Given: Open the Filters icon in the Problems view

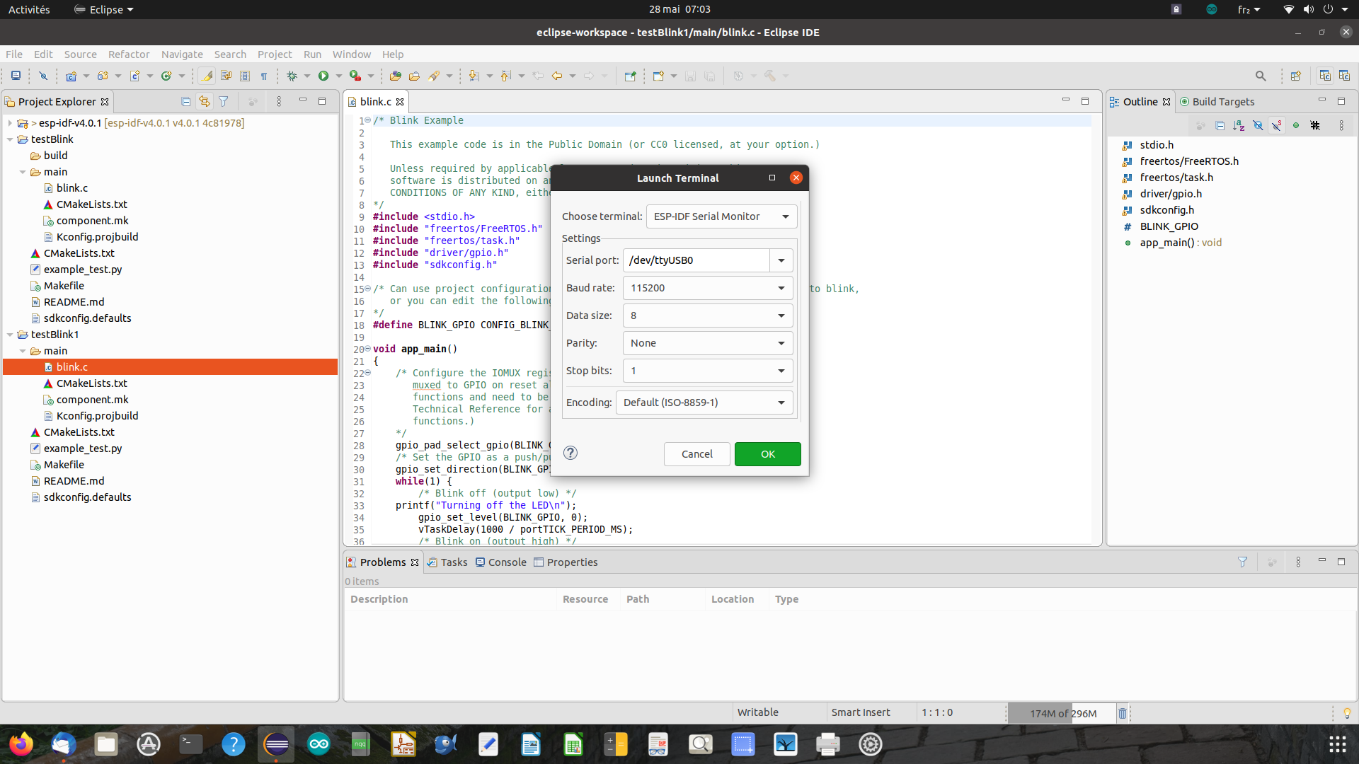Looking at the screenshot, I should click(x=1243, y=562).
